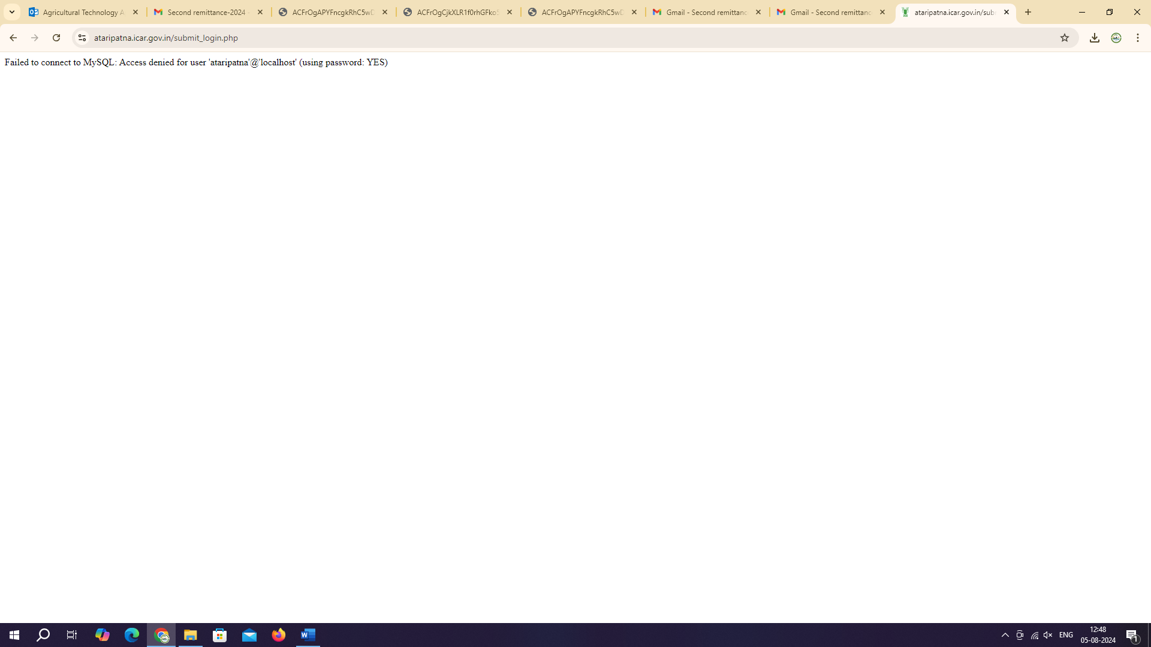Show hidden system tray icons
Viewport: 1151px width, 647px height.
1005,635
